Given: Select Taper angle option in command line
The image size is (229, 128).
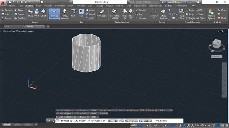Looking at the screenshot, I should 131,121.
